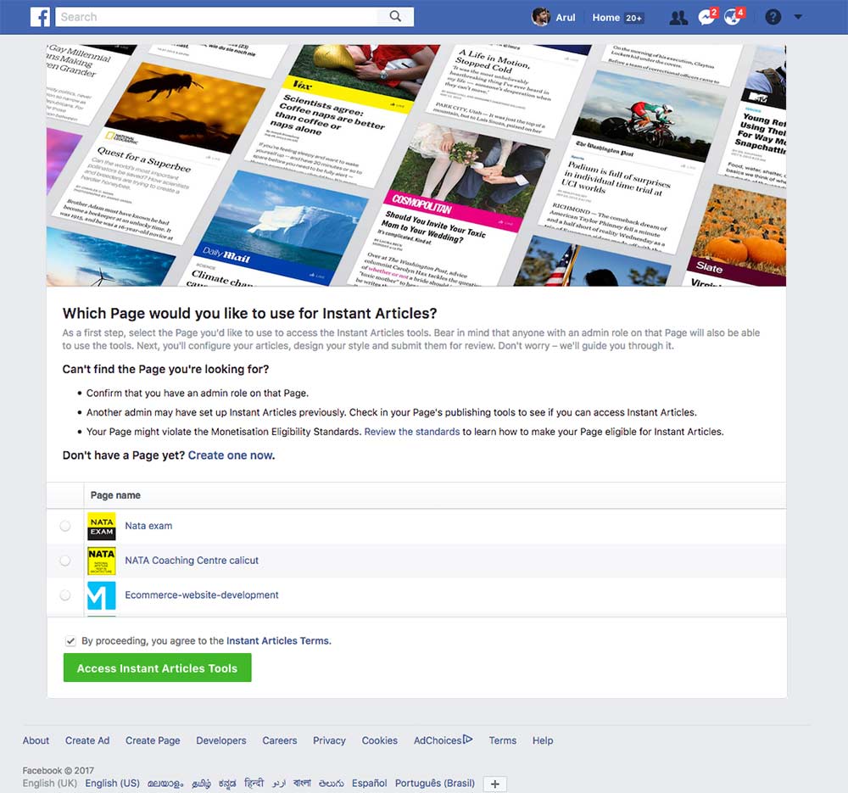Switch language to Português (Brasil)

(435, 784)
